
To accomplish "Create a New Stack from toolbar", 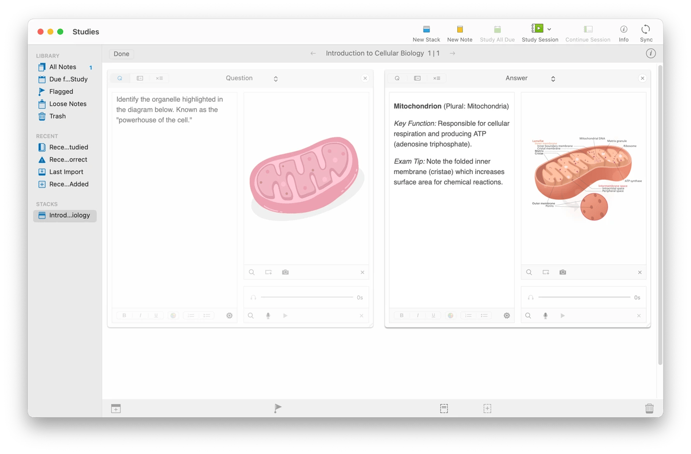I will [x=426, y=33].
